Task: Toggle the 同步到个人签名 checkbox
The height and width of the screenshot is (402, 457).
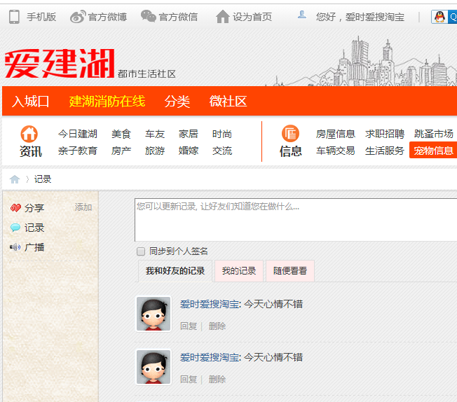Action: (141, 251)
